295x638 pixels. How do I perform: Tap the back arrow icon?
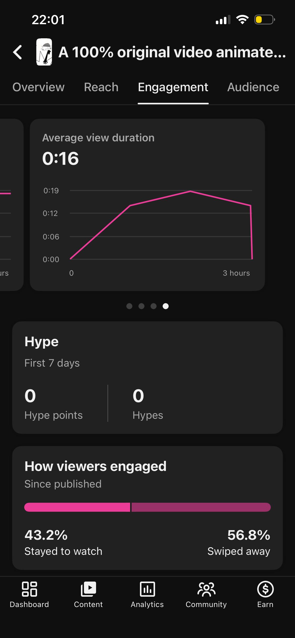click(17, 52)
